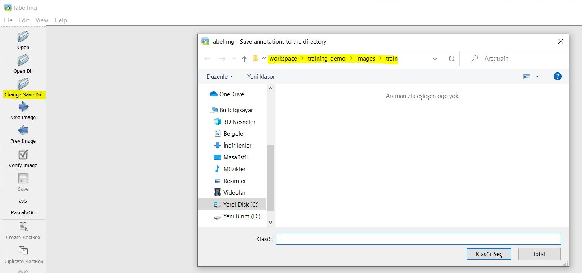Screen dimensions: 582x273
Task: Open the Edit menu
Action: (24, 20)
